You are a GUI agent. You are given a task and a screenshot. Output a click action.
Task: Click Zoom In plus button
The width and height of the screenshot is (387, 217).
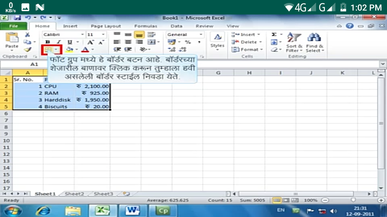coord(381,200)
